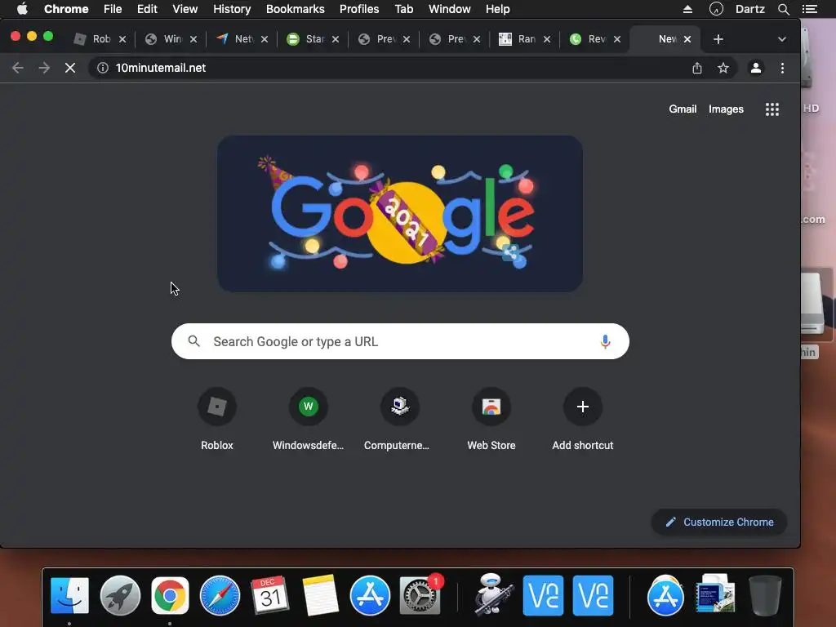Viewport: 836px width, 627px height.
Task: Open the Google apps grid
Action: click(772, 109)
